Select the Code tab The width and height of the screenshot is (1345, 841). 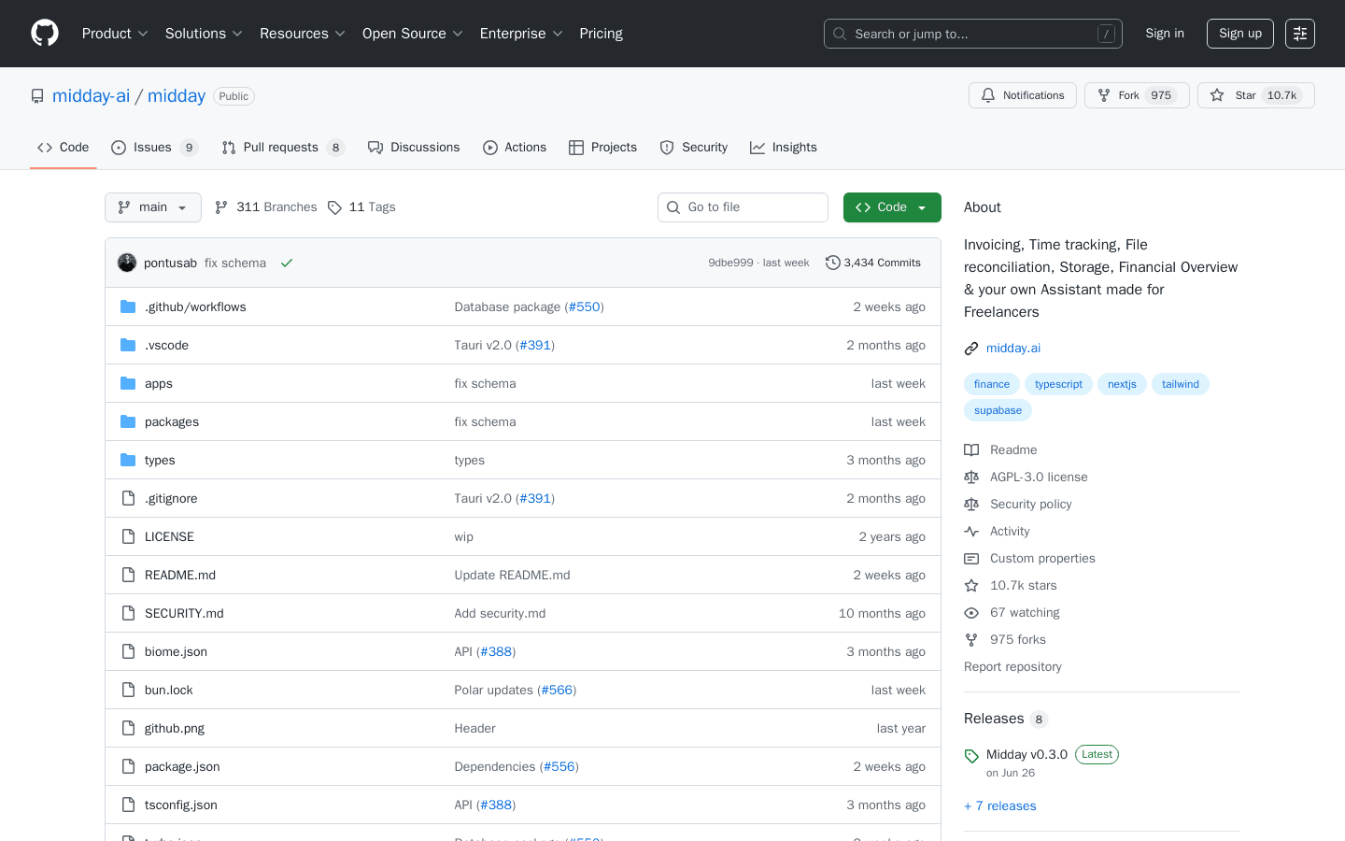(x=64, y=148)
